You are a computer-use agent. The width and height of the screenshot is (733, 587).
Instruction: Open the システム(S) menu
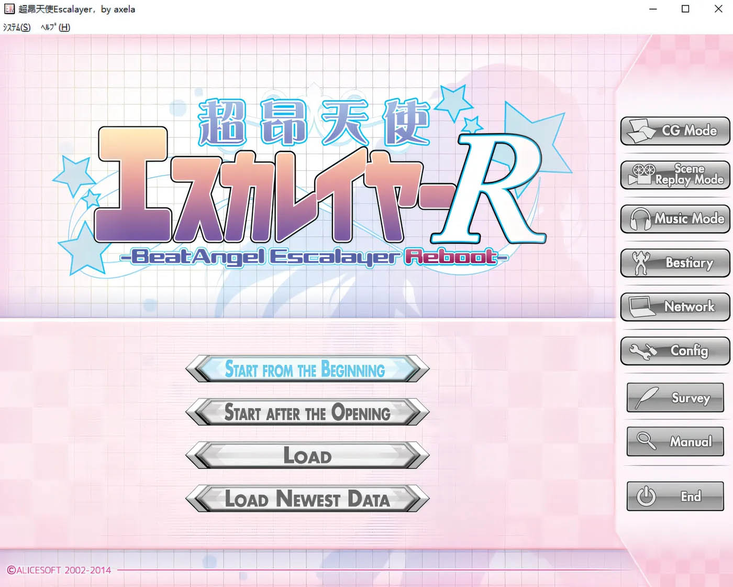click(x=17, y=27)
